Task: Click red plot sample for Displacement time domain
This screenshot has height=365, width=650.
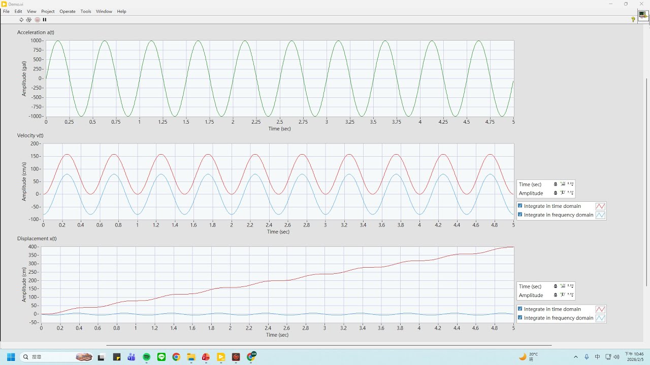Action: (600, 309)
